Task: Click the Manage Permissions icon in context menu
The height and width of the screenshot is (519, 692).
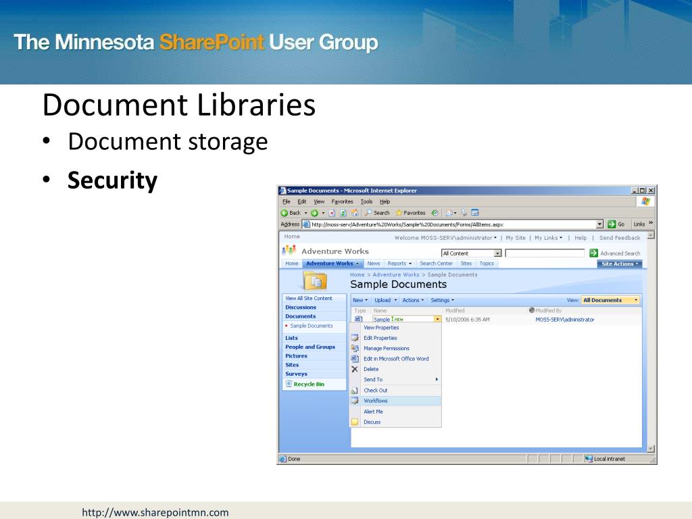Action: pos(355,348)
